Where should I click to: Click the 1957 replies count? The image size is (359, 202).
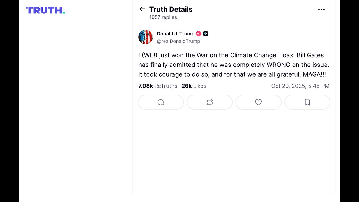pyautogui.click(x=163, y=17)
